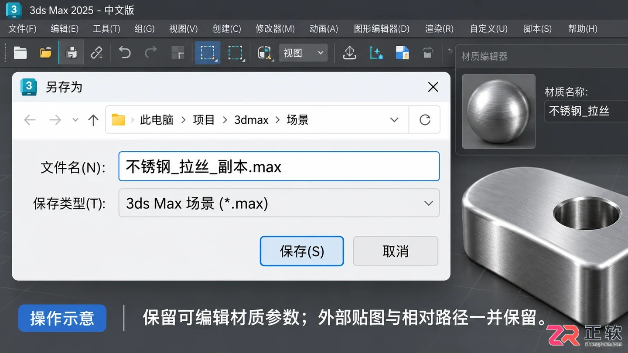
Task: Open the 编辑(E) menu
Action: (65, 29)
